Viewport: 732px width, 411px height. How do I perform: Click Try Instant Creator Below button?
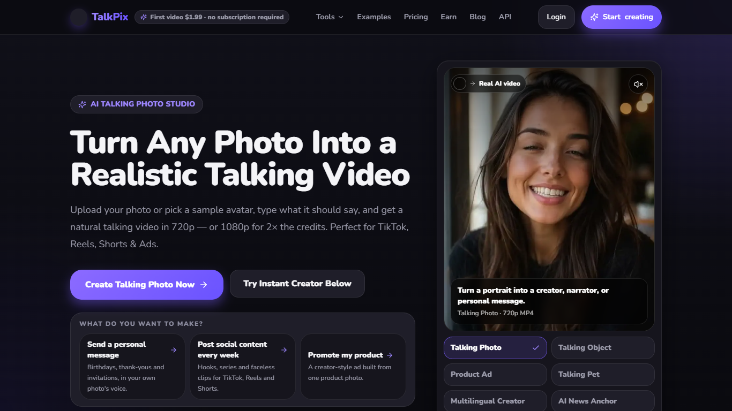coord(297,284)
